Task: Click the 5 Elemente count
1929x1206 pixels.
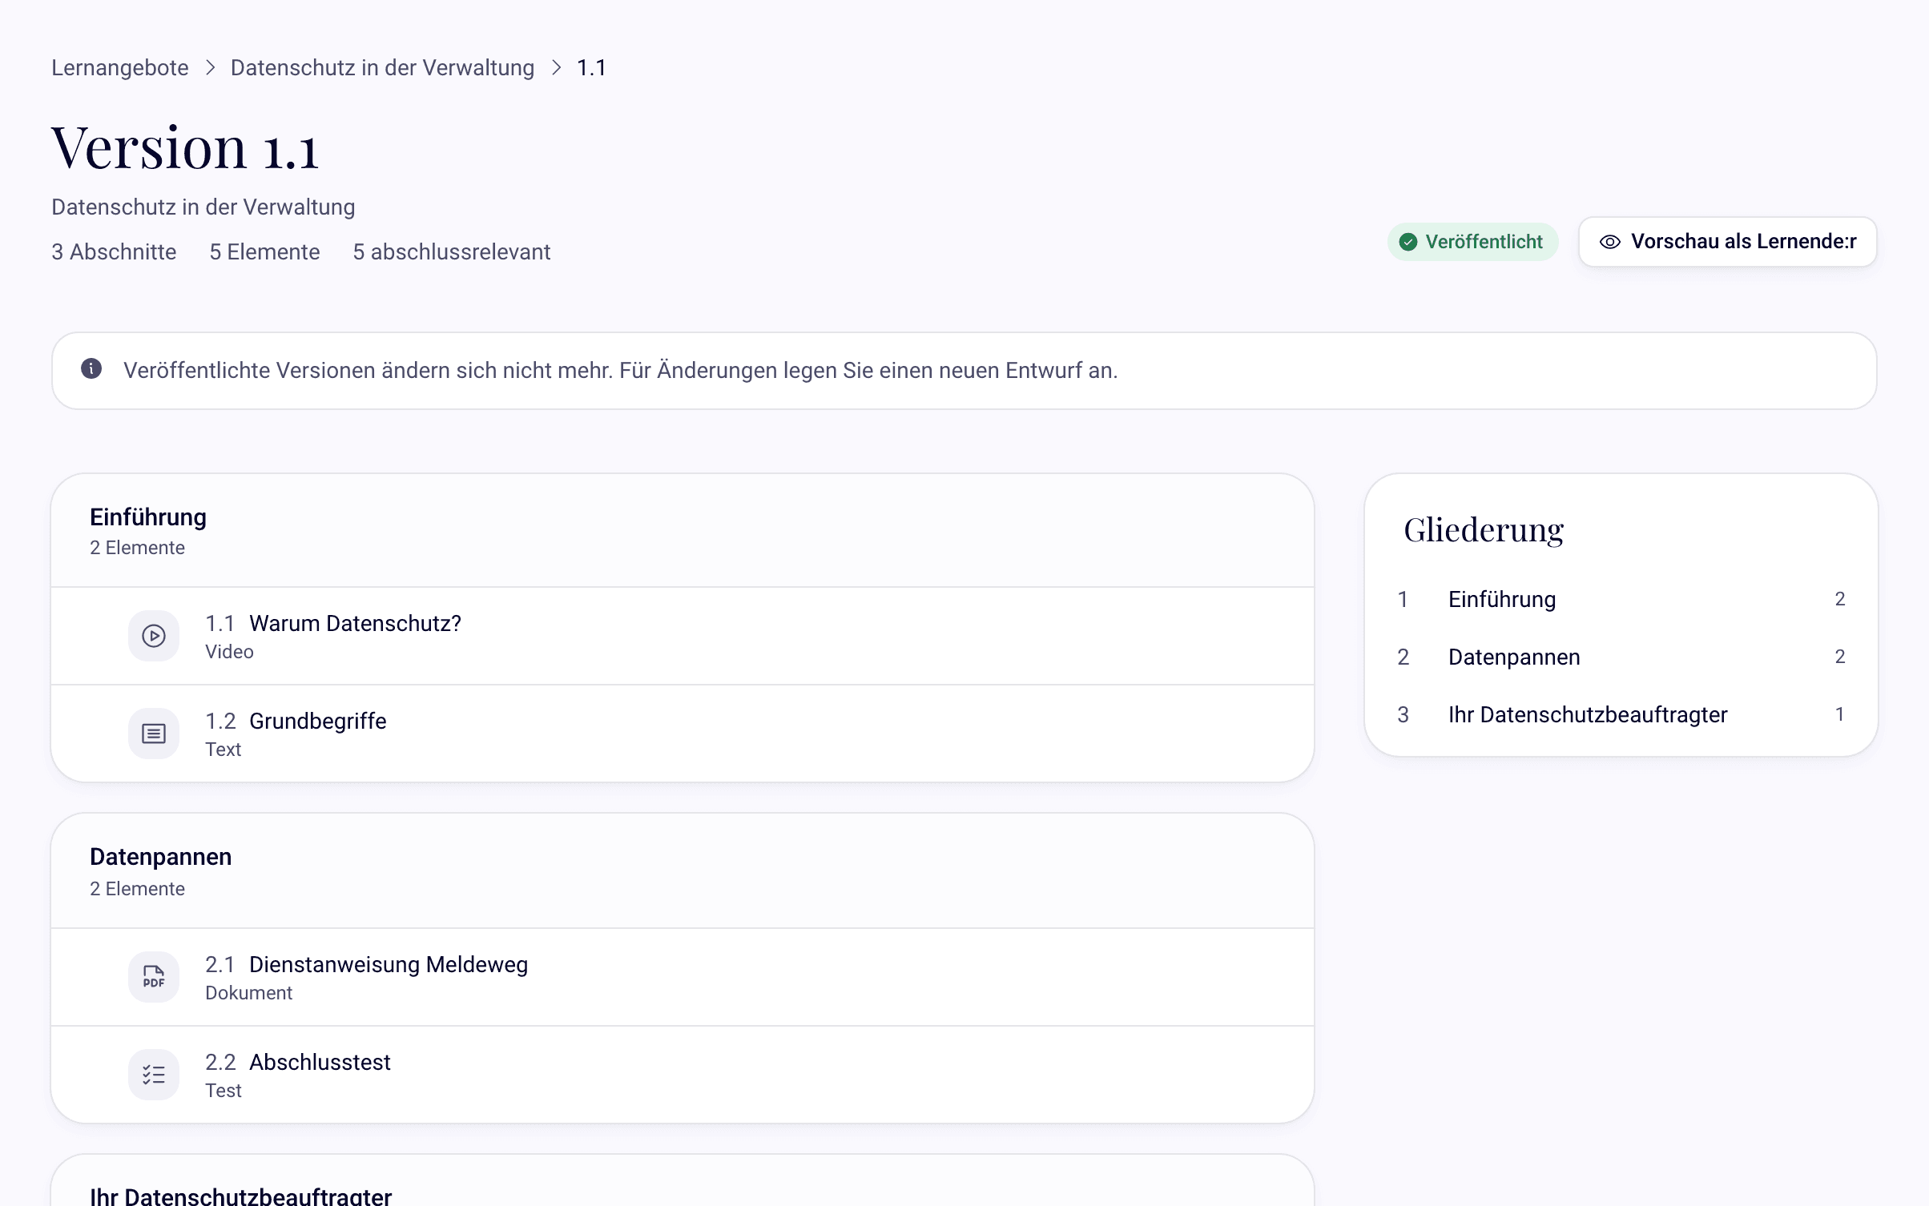Action: tap(264, 251)
